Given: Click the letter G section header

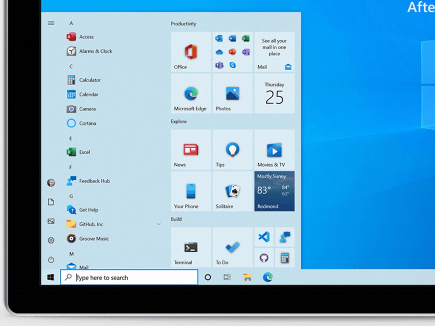Looking at the screenshot, I should click(x=71, y=196).
